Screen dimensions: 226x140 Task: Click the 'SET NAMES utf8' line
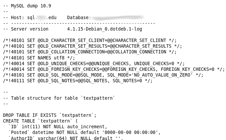(x=39, y=58)
